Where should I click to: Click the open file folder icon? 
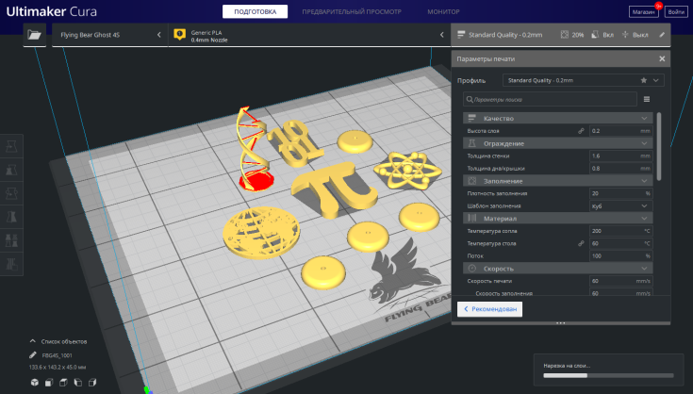point(35,35)
